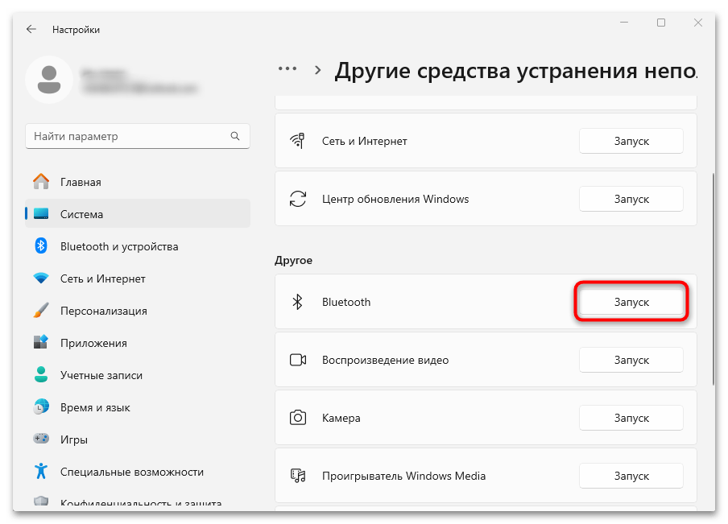Click the breadcrumb chevron arrow
The image size is (728, 524).
[x=317, y=70]
